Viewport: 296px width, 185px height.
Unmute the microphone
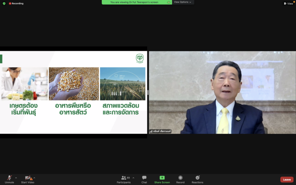tap(9, 178)
